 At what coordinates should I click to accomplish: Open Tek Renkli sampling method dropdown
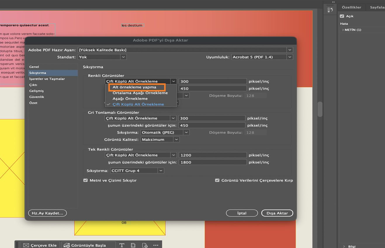pyautogui.click(x=141, y=155)
